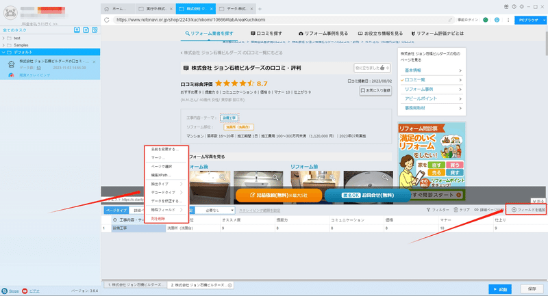Click the 料金を払うに行く link
Screen dimensions: 548x296
click(x=40, y=24)
